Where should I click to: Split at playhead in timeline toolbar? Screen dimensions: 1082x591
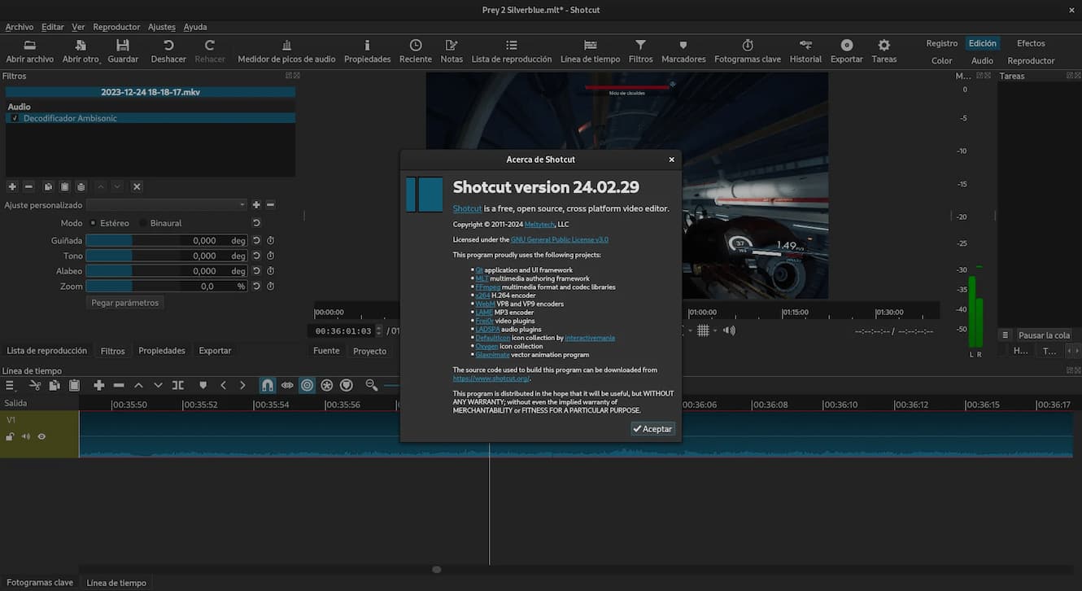[x=177, y=385]
